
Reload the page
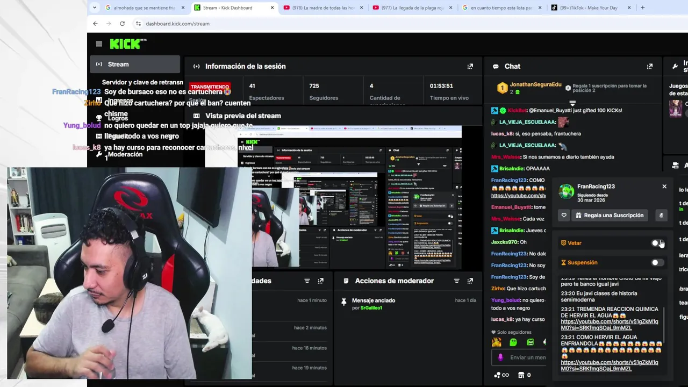coord(122,24)
